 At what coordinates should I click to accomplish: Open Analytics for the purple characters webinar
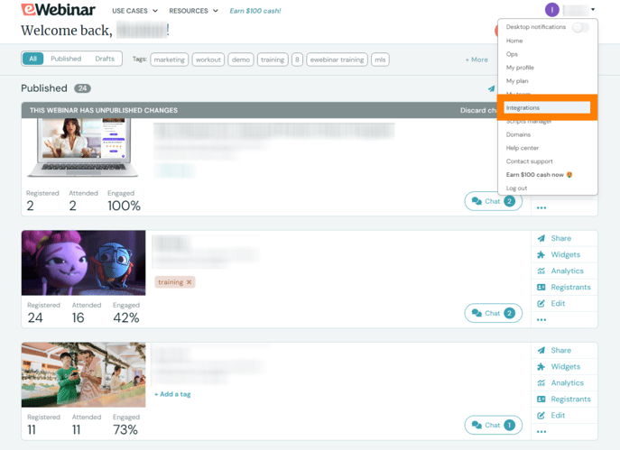[x=565, y=271]
